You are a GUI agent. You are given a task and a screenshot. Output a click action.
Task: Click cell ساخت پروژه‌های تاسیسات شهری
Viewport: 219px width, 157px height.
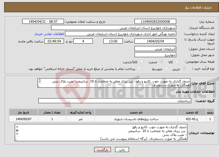point(136,119)
